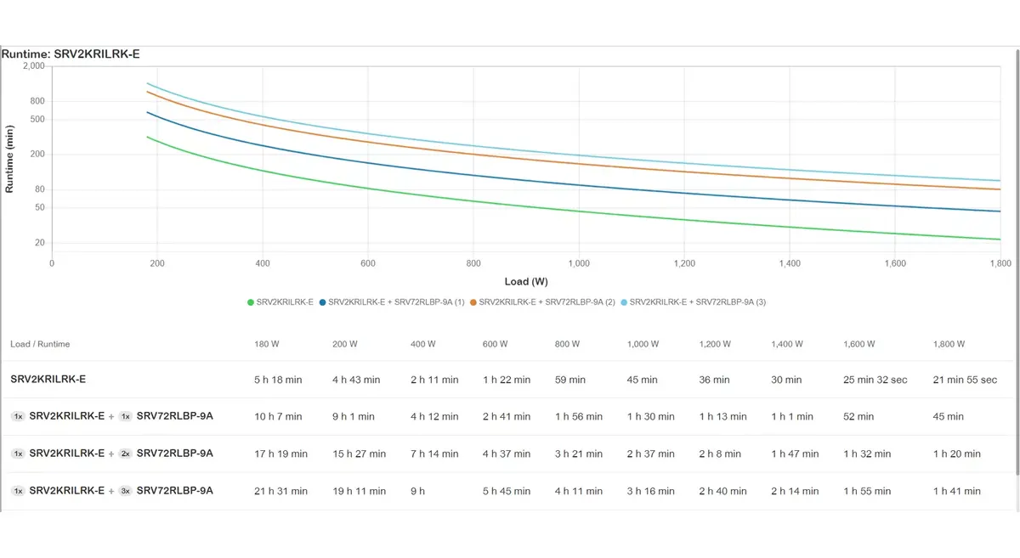This screenshot has height=558, width=1020.
Task: Click the Load / Runtime table header
Action: pos(40,344)
